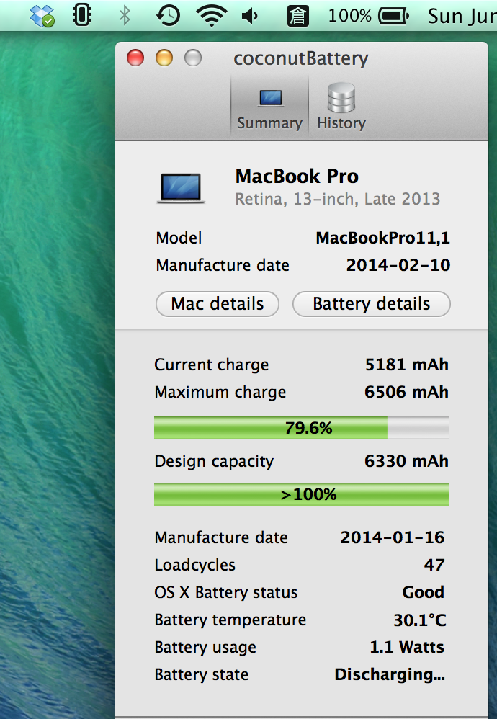
Task: Open Battery details
Action: click(372, 304)
